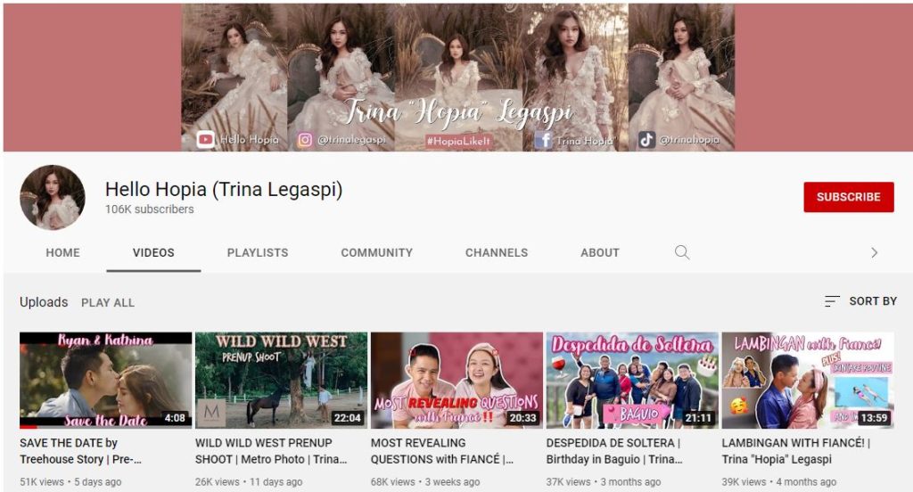Click the @trinalegaspi handle in banner
The height and width of the screenshot is (492, 913).
click(351, 140)
